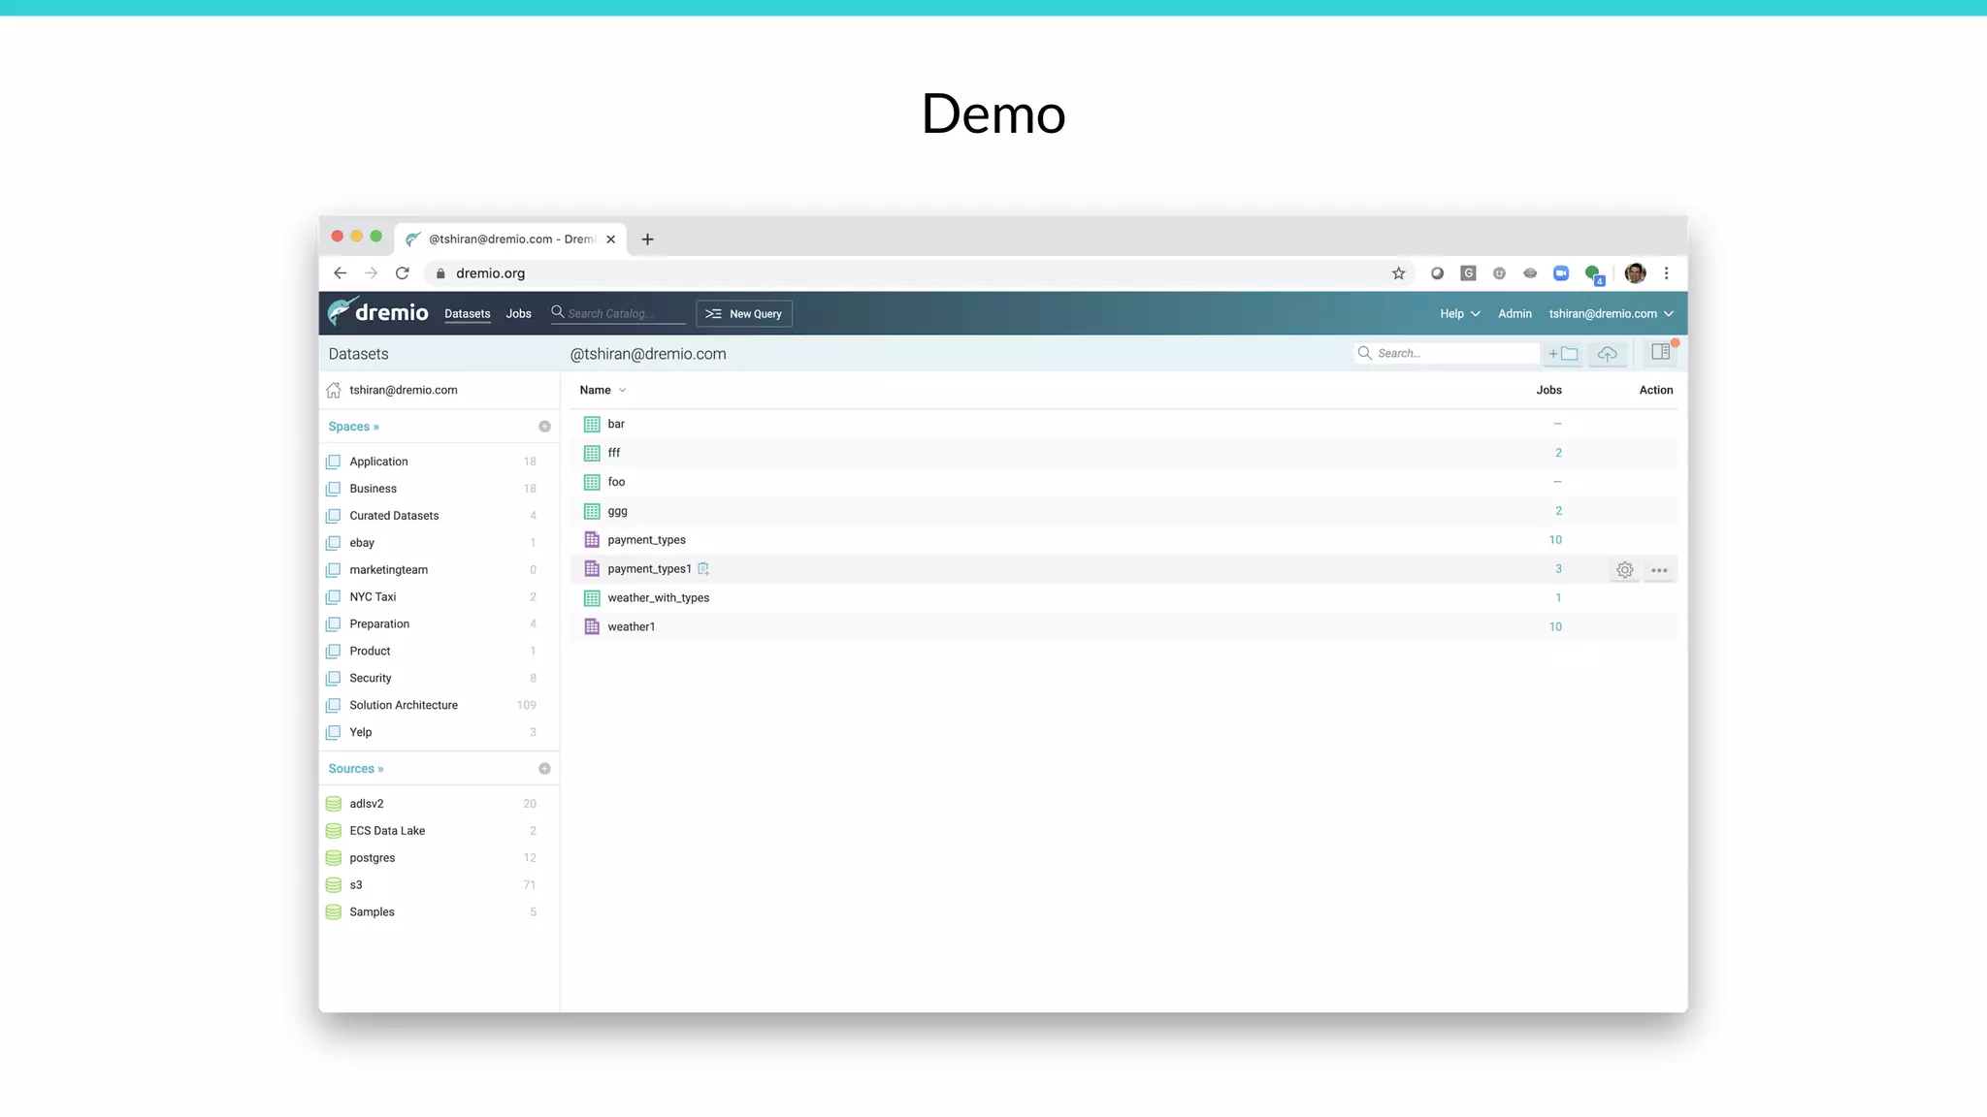Select the @tshiran@dremio.com browser tab

point(510,239)
